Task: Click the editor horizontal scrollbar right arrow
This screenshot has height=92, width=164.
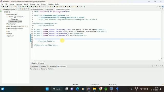Action: point(159,61)
